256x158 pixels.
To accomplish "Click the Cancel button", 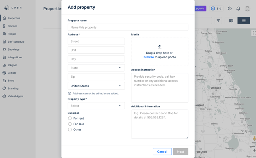I will pyautogui.click(x=162, y=152).
